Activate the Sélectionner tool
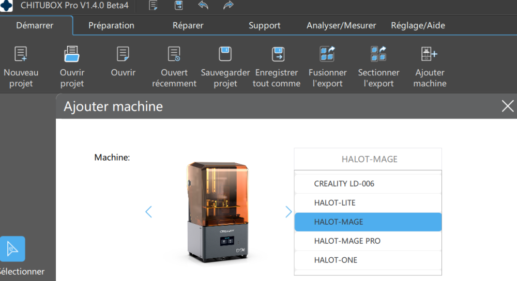The width and height of the screenshot is (517, 281). click(x=12, y=249)
